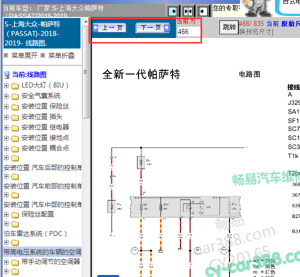Click folder icon next to 安装位置 保险丝
Image resolution: width=300 pixels, height=277 pixels.
click(x=15, y=107)
